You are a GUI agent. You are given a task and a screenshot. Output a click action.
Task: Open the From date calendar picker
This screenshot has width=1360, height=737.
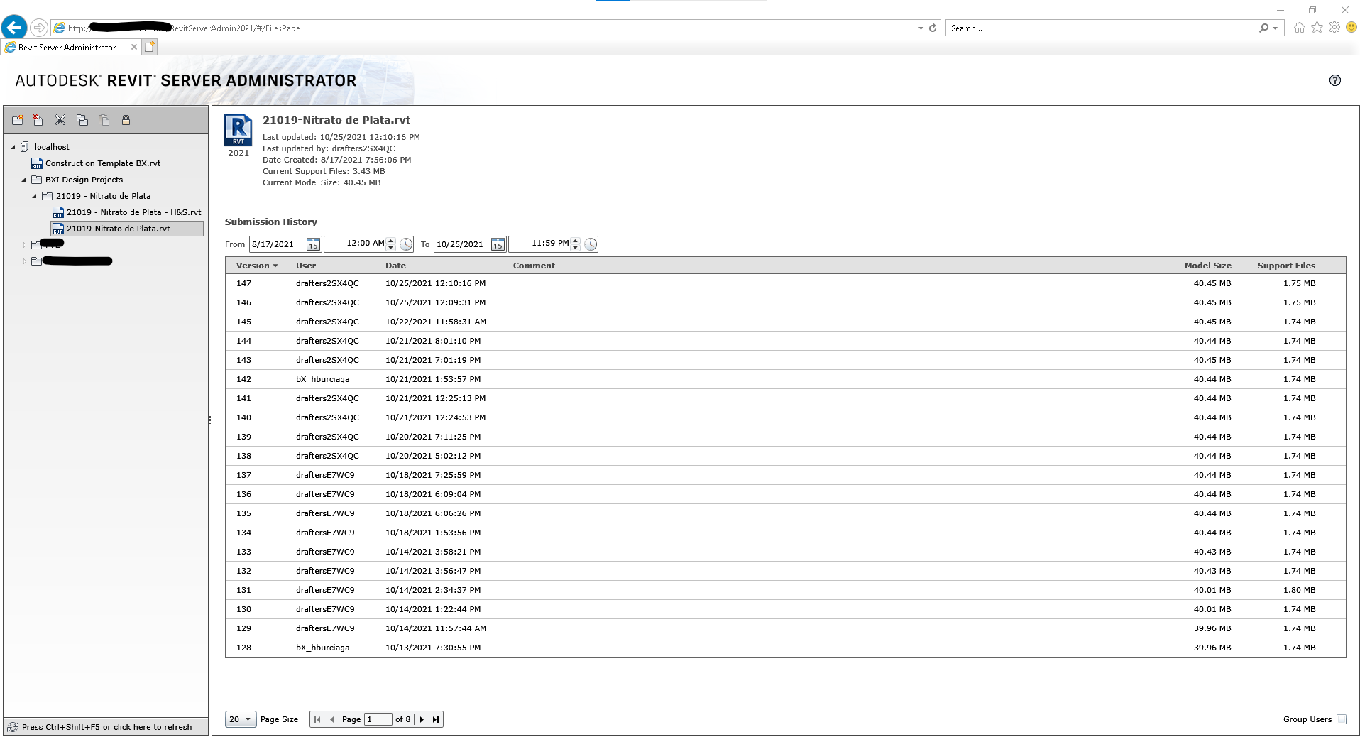313,244
